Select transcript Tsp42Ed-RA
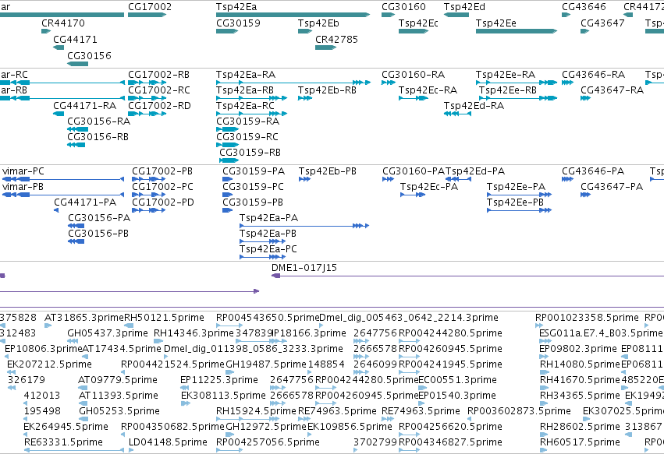This screenshot has width=664, height=454. (x=457, y=114)
